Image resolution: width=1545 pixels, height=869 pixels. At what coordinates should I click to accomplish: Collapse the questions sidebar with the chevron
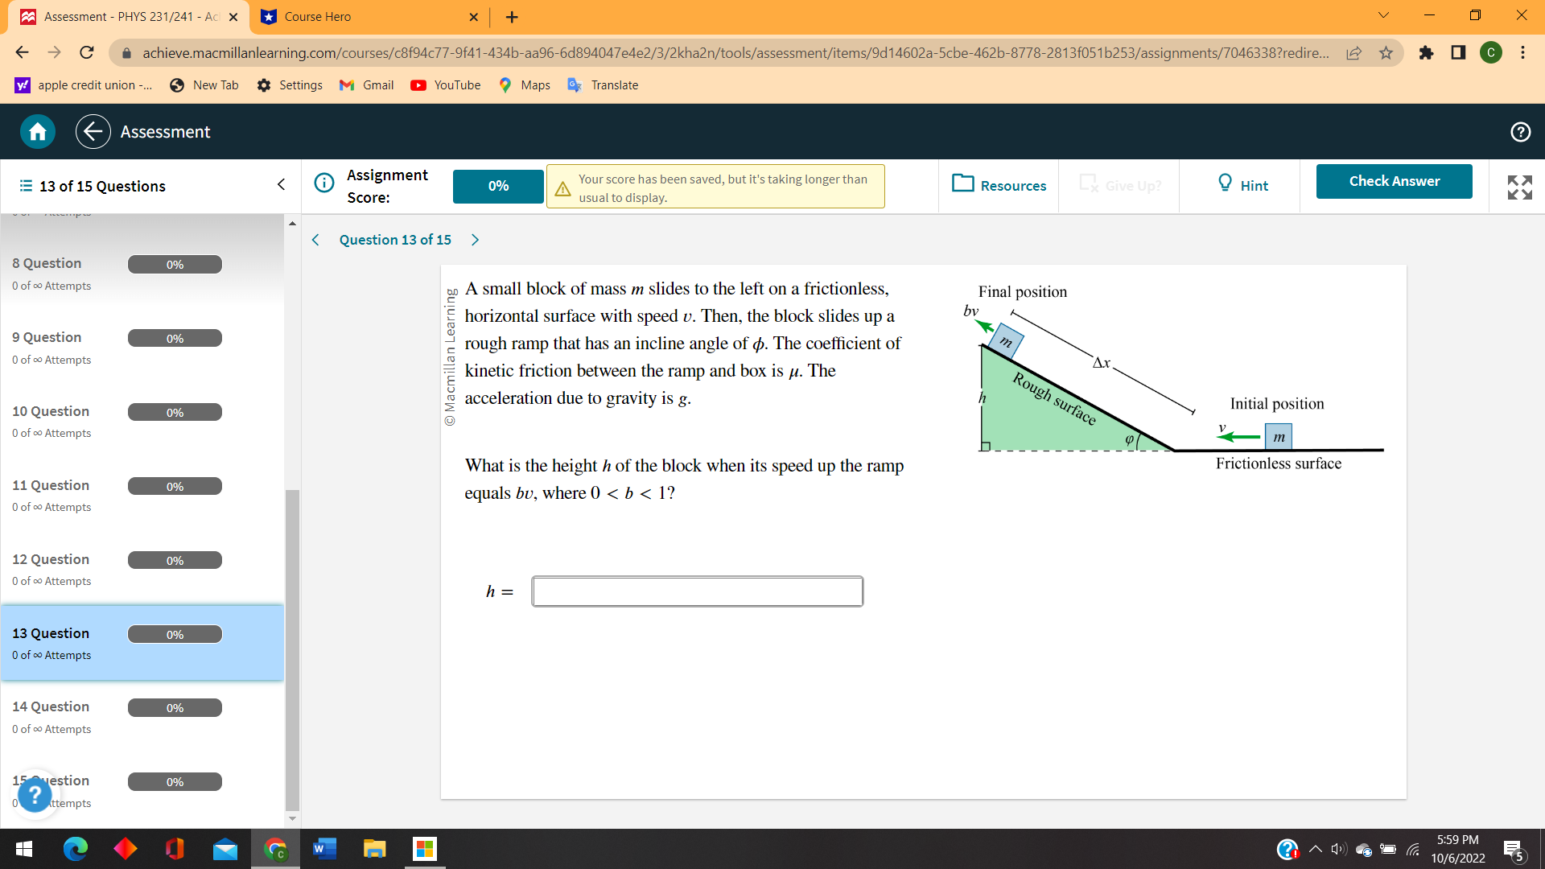click(x=280, y=184)
